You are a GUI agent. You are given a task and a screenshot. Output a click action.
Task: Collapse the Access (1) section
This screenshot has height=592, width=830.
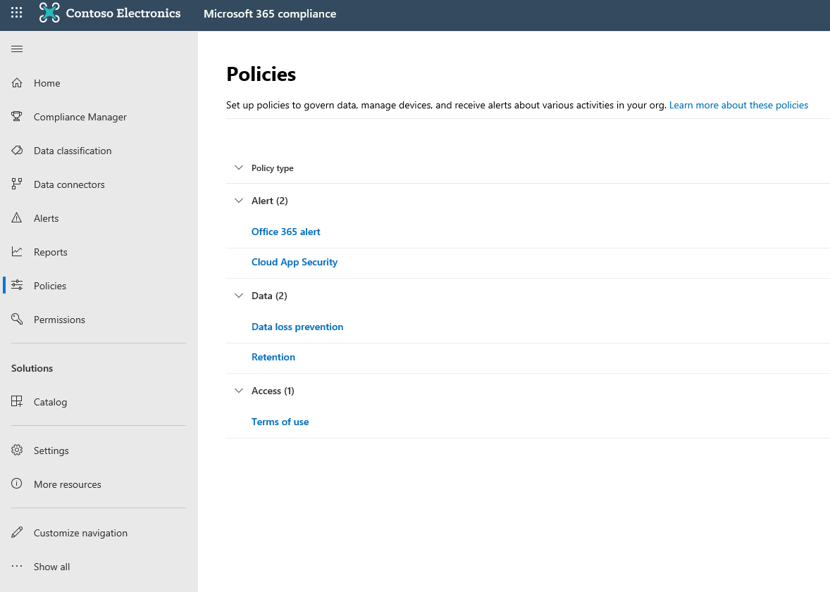pos(239,390)
